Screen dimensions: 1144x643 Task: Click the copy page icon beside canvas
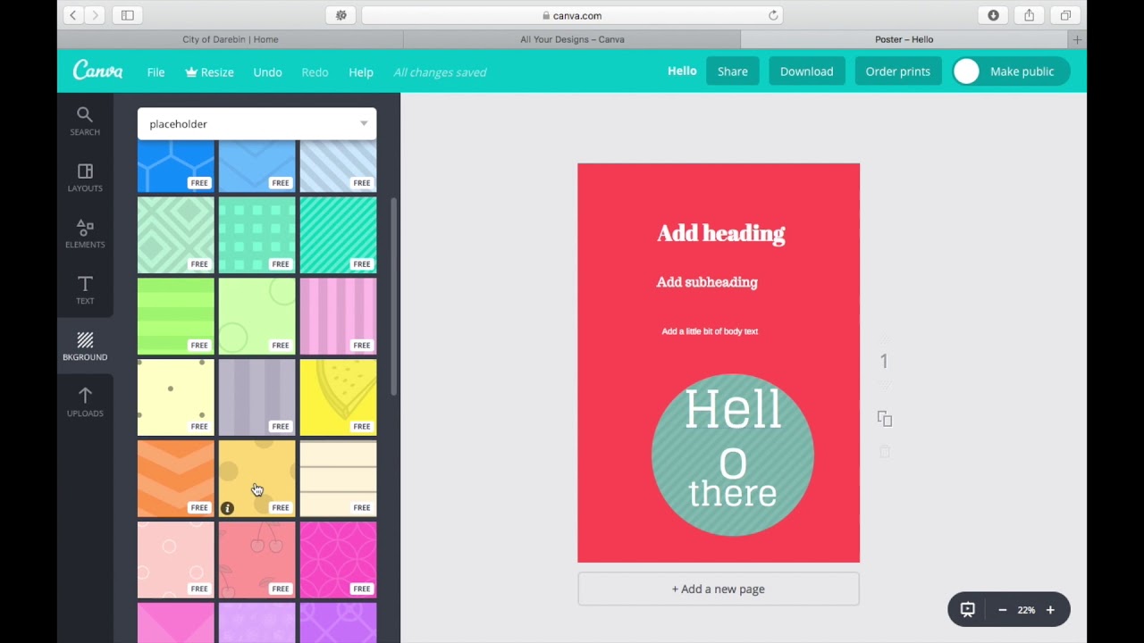(885, 419)
